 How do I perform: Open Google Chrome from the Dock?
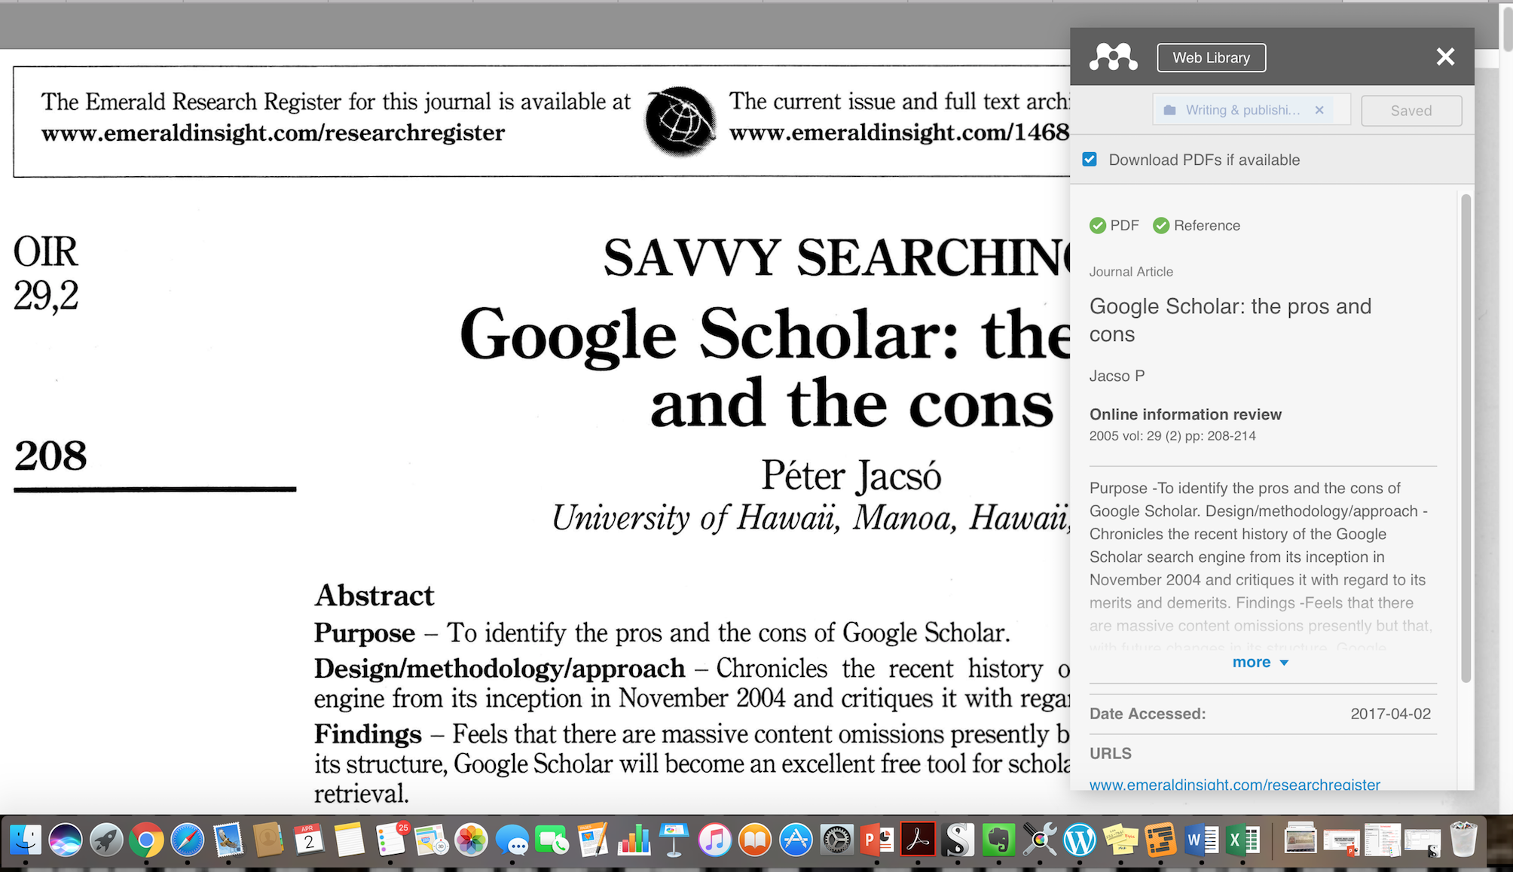click(146, 840)
